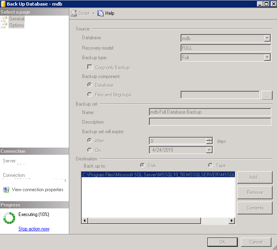The width and height of the screenshot is (277, 250).
Task: Click the Stop action now link
Action: point(34,229)
